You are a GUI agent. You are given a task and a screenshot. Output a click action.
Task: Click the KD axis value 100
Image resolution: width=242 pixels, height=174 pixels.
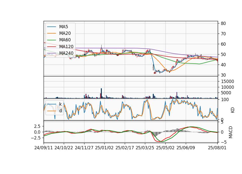tap(225, 100)
